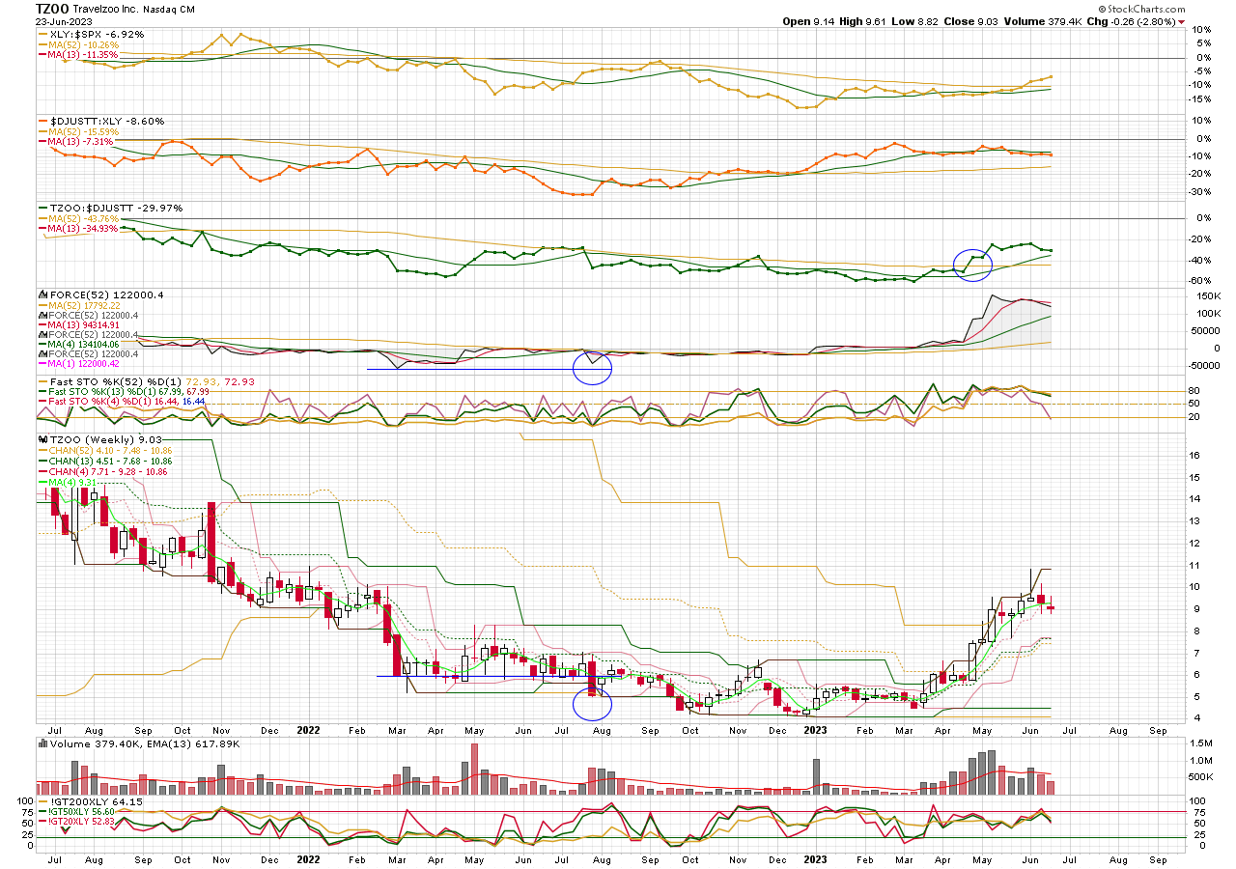The image size is (1236, 869).
Task: Click the MA(52) -15.59% legend entry
Action: click(x=84, y=131)
